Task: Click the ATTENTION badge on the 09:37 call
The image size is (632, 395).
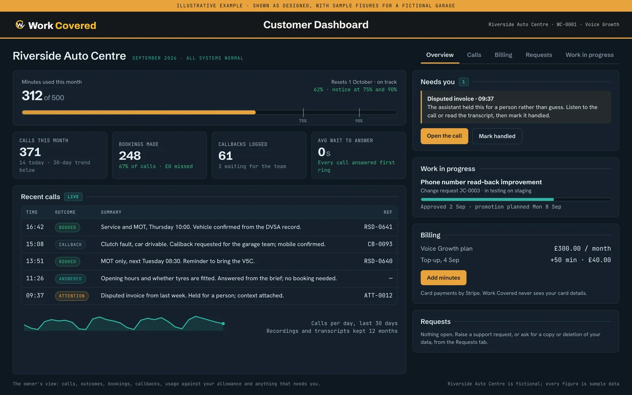Action: click(x=72, y=296)
